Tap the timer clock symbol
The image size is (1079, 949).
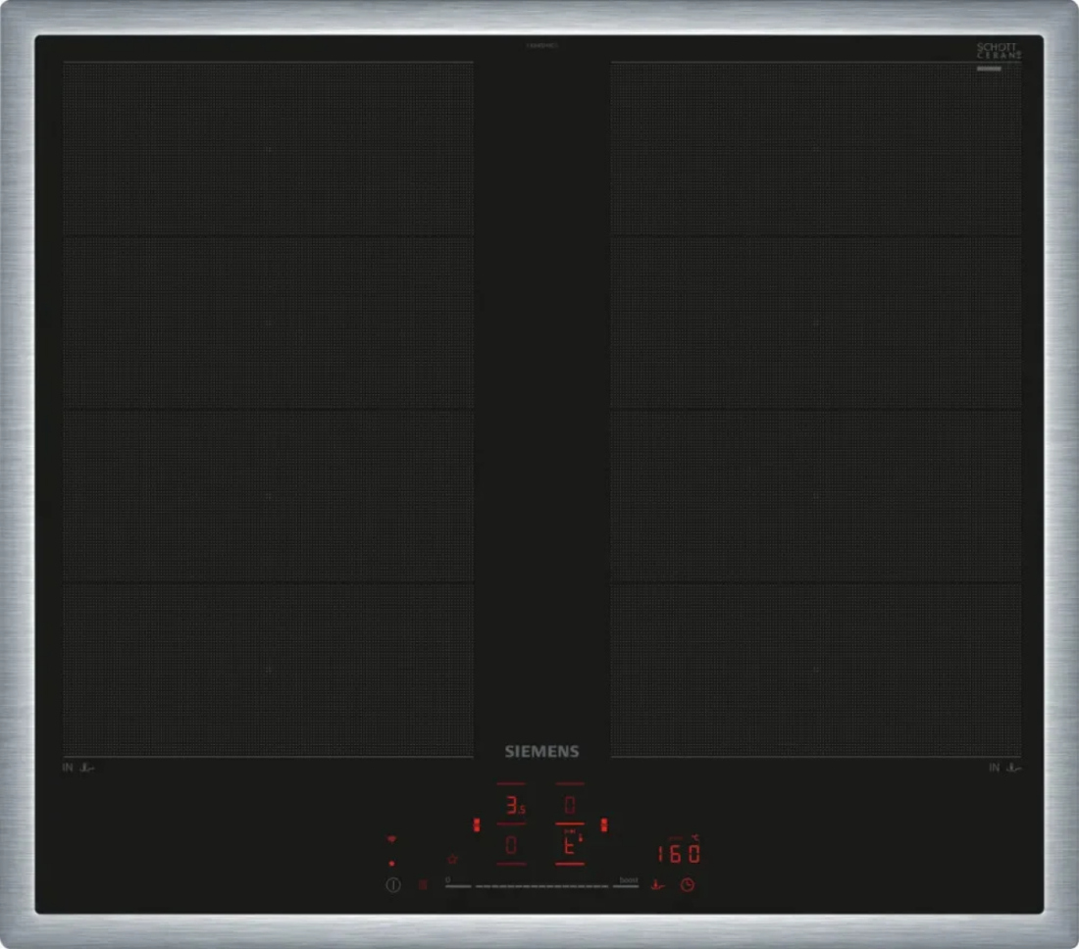[688, 885]
